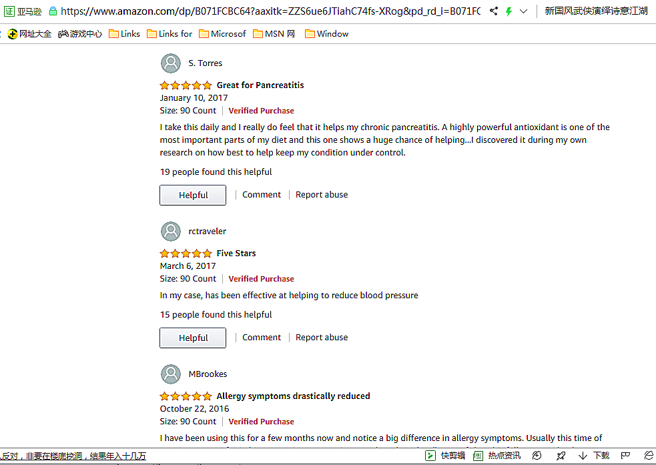Click the green lightning speed-mode icon
The image size is (656, 465).
(509, 11)
